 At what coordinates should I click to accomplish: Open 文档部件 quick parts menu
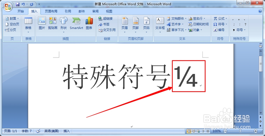176,19
